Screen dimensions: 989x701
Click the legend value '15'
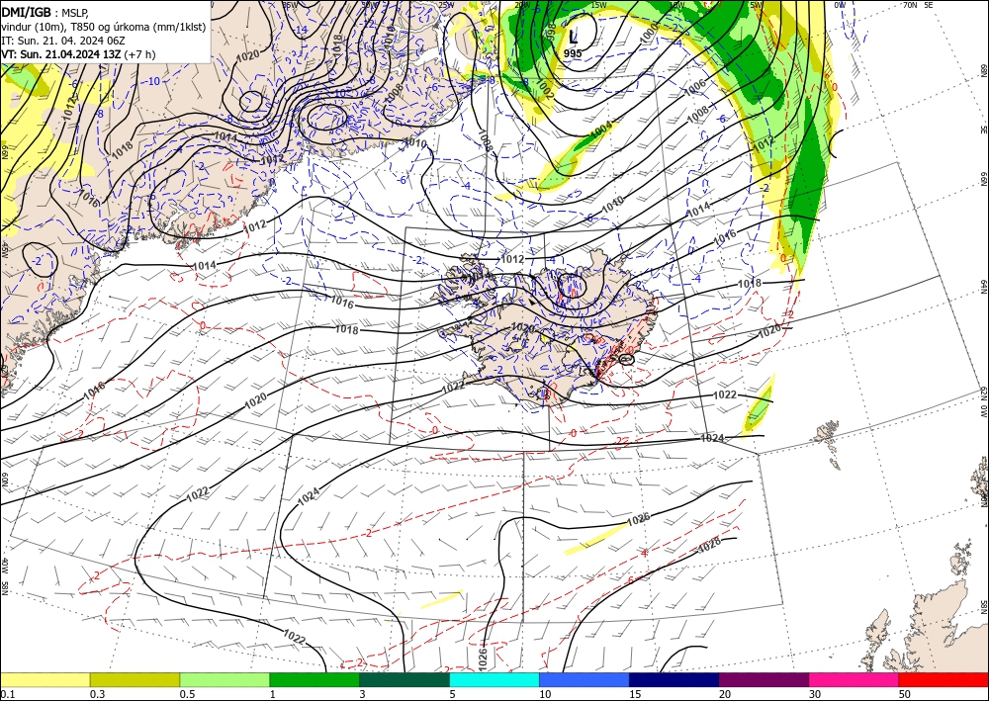[635, 694]
